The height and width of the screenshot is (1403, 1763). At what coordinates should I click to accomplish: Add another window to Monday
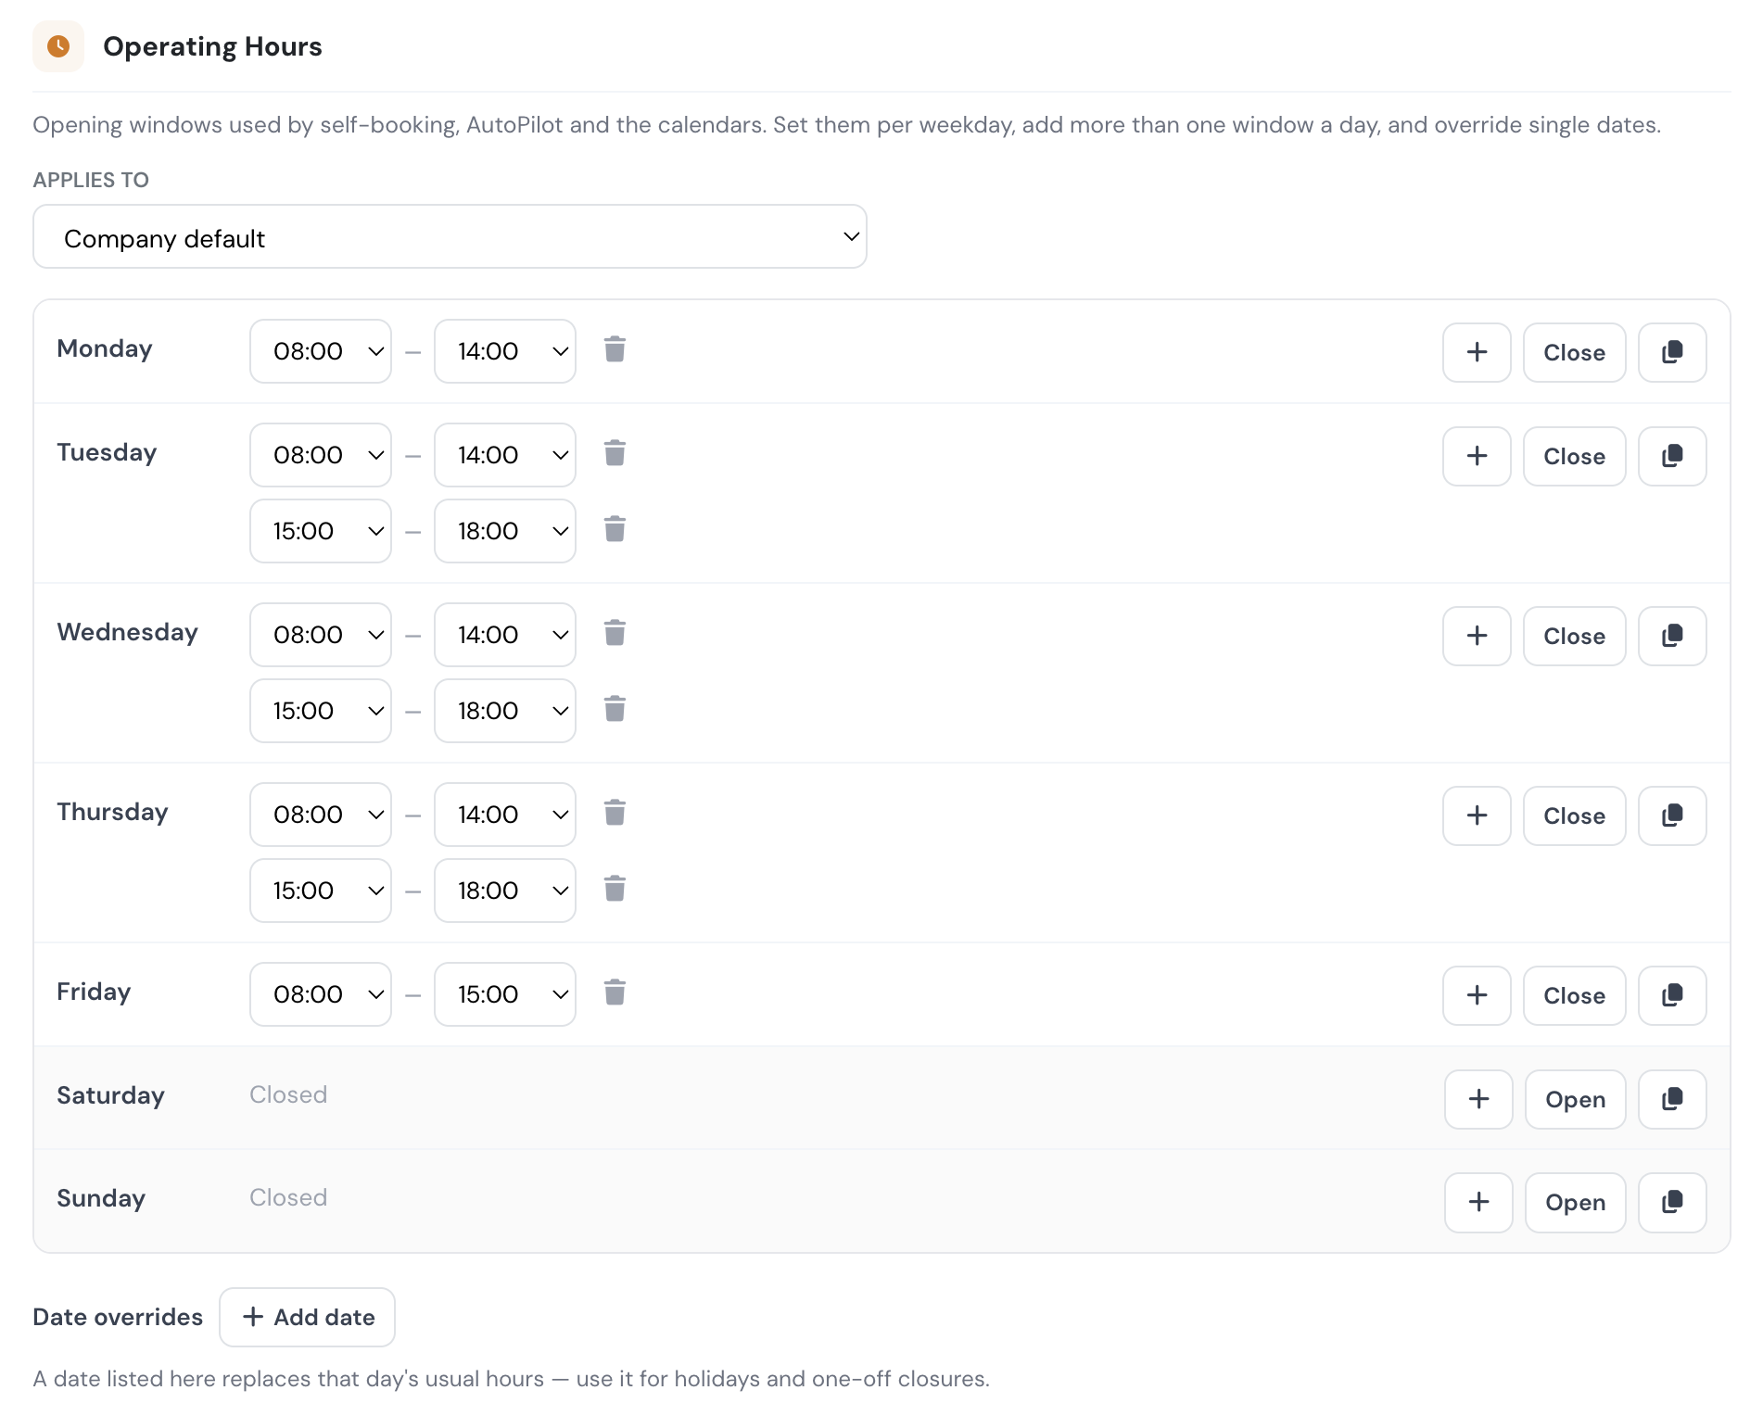1477,352
